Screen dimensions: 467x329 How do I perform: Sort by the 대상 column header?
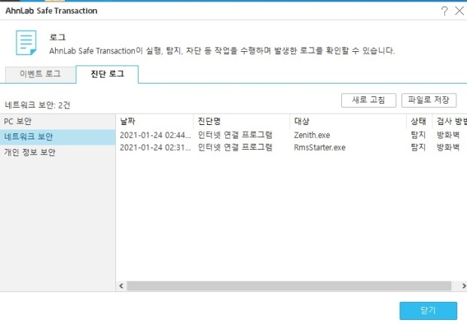tap(348, 121)
